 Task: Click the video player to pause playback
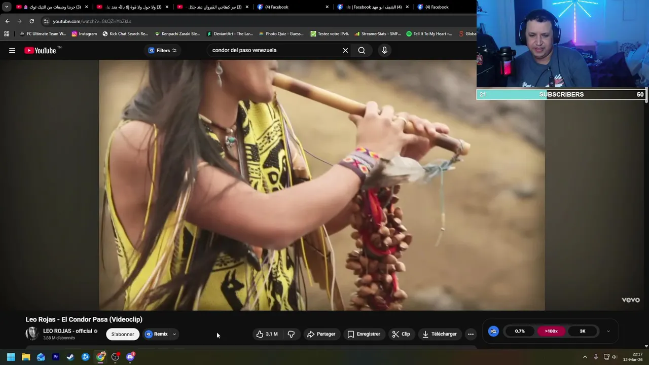pos(322,185)
